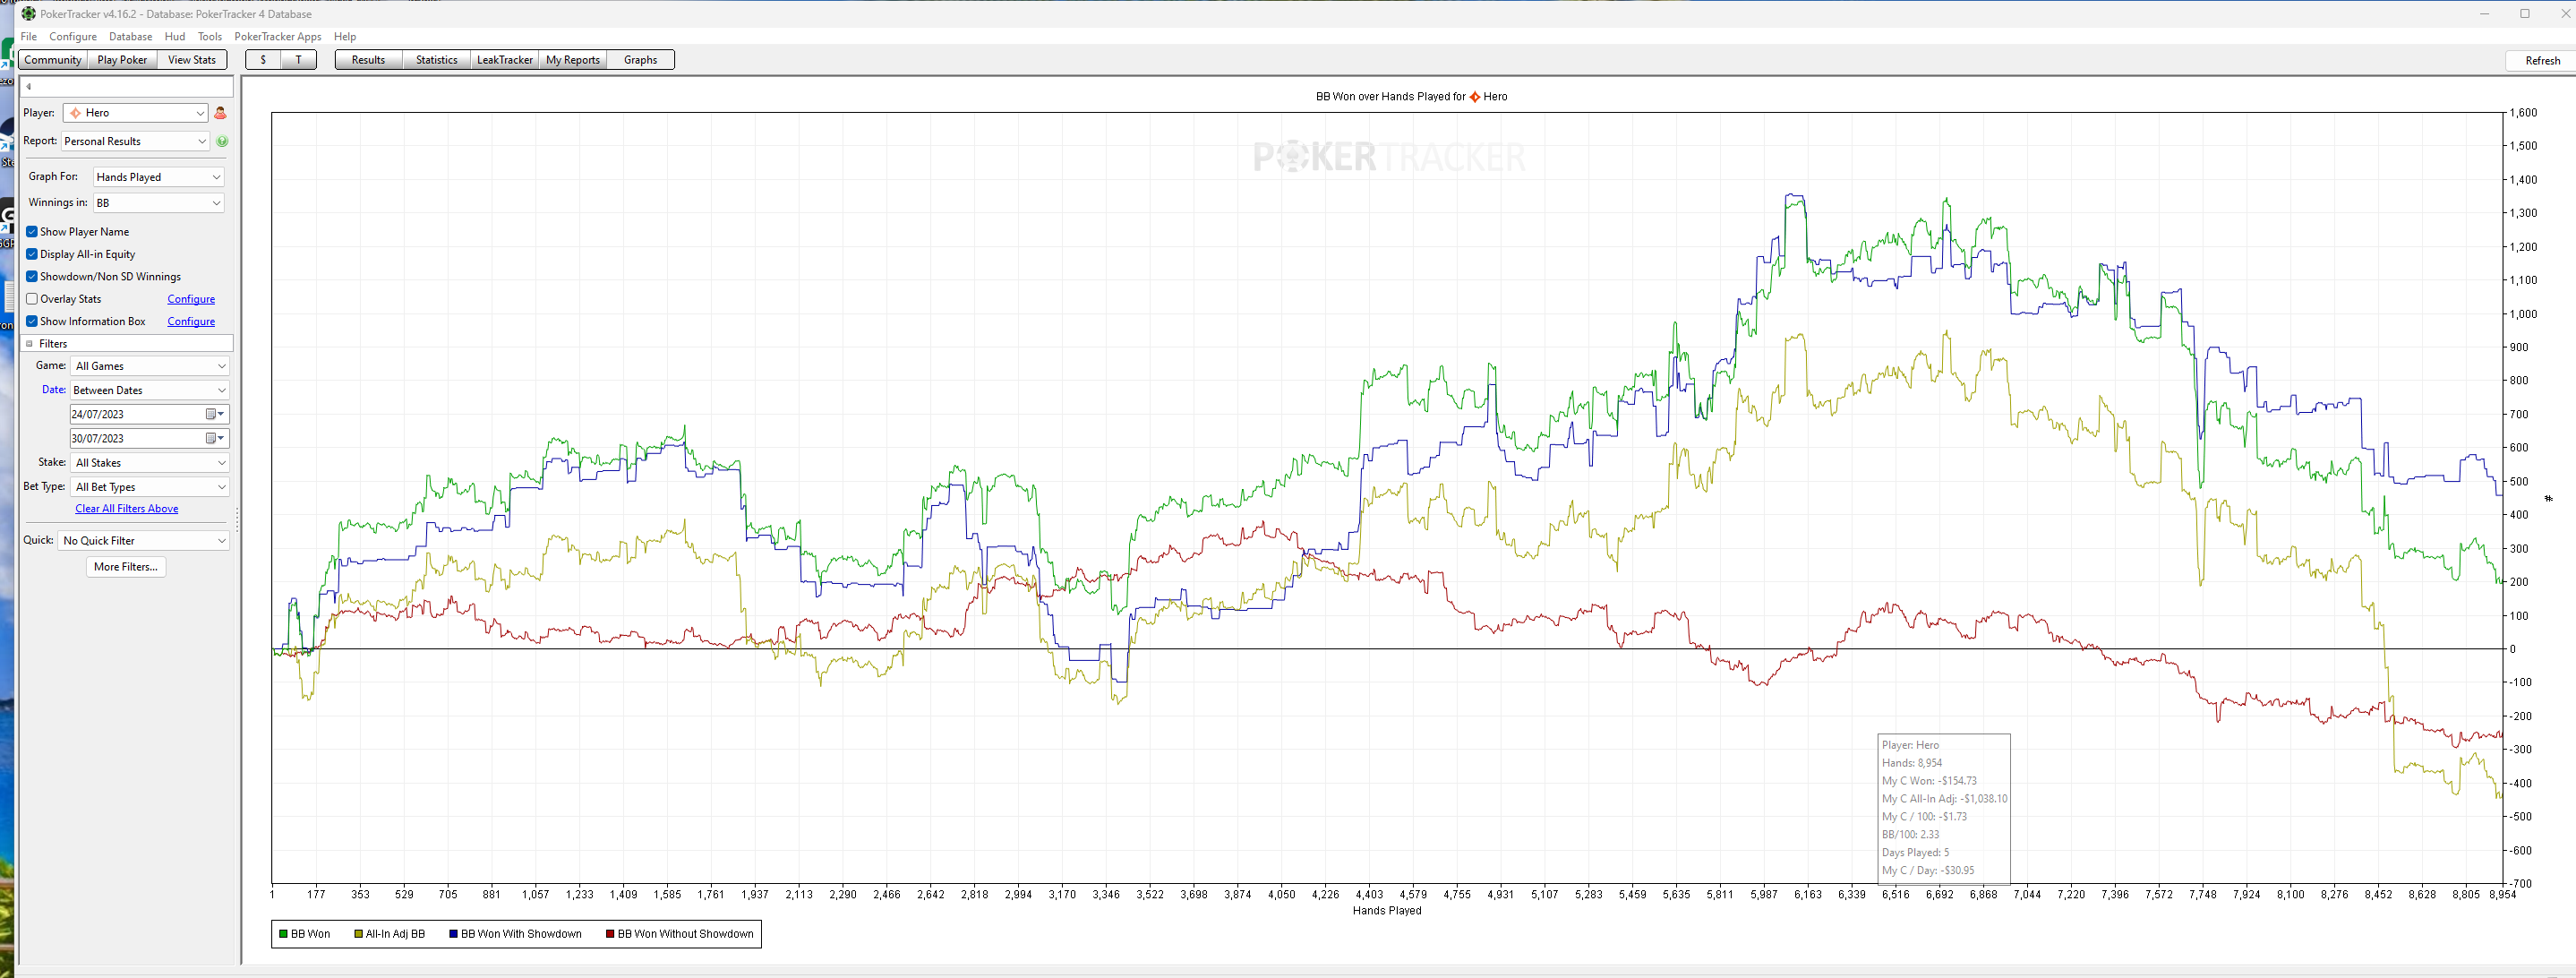Open the Player Hero dropdown
Image resolution: width=2576 pixels, height=978 pixels.
(x=136, y=113)
